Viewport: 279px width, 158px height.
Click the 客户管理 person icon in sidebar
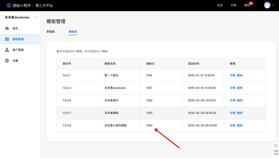(7, 50)
